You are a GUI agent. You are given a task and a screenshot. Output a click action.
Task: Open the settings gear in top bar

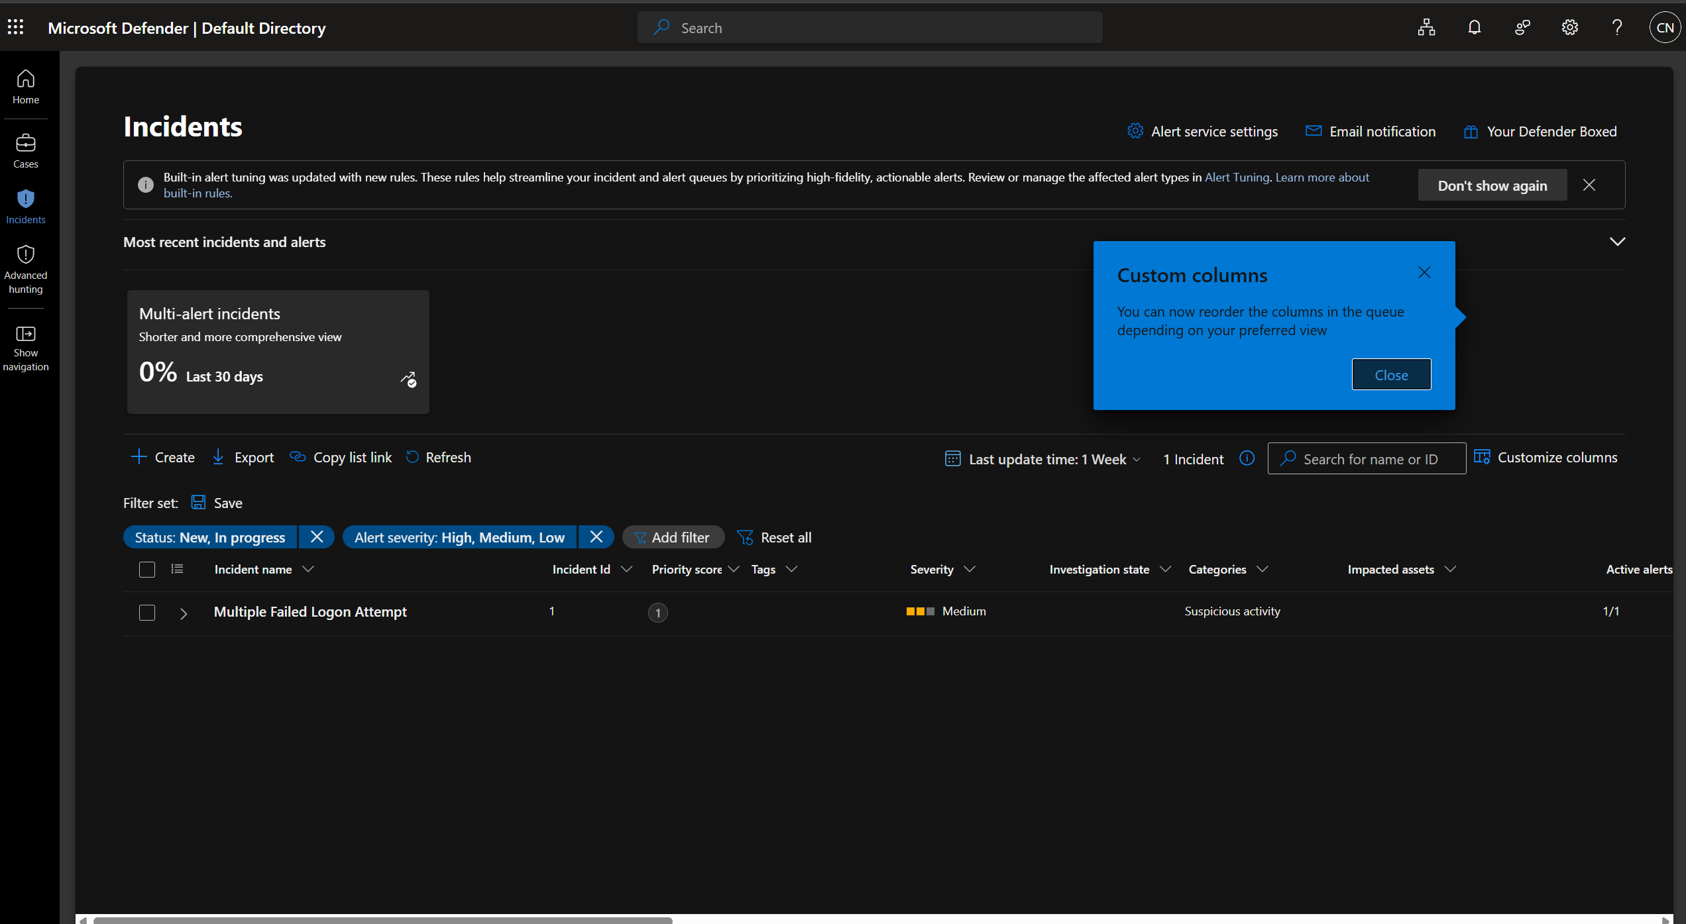coord(1570,27)
